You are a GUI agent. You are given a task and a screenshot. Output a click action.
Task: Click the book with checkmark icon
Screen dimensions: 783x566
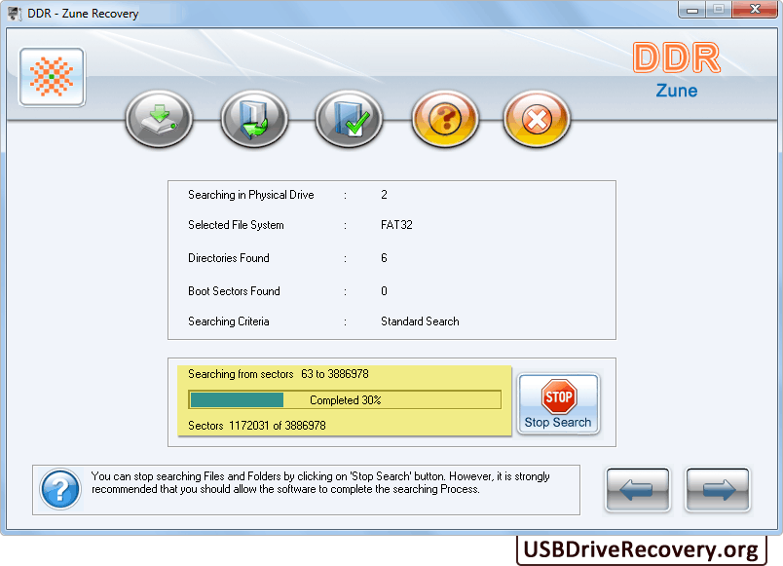tap(349, 119)
